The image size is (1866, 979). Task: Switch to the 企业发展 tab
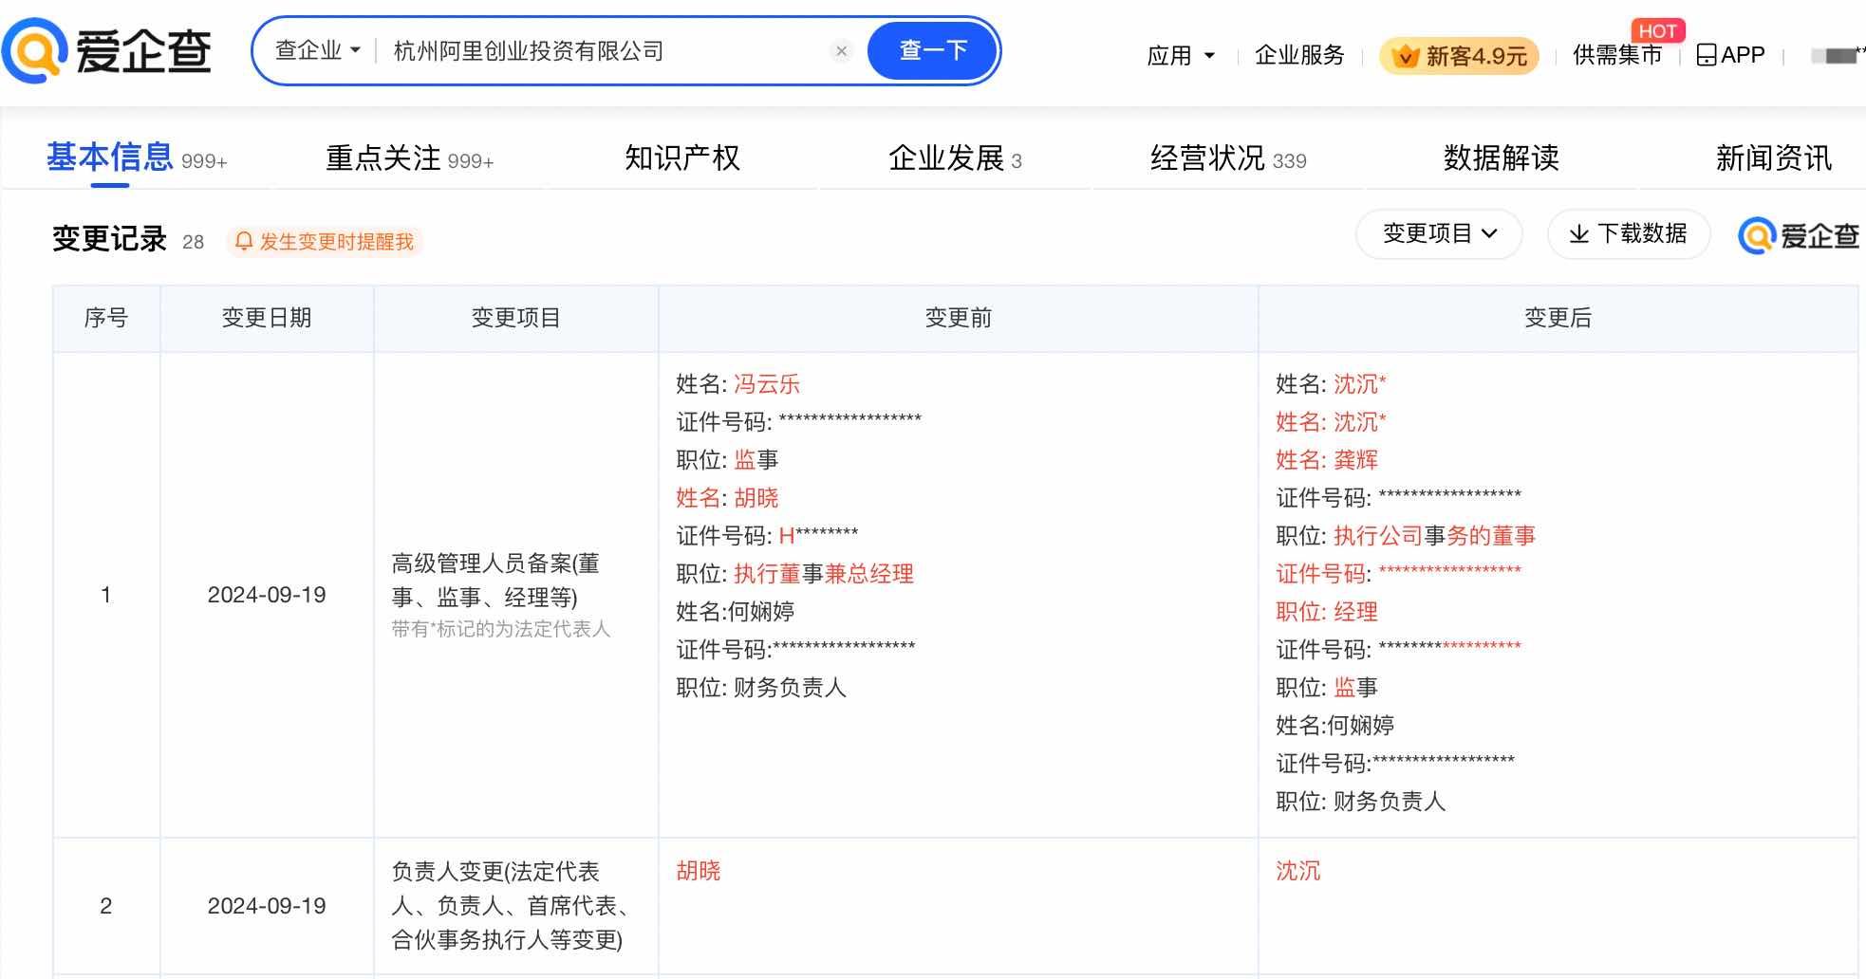955,158
